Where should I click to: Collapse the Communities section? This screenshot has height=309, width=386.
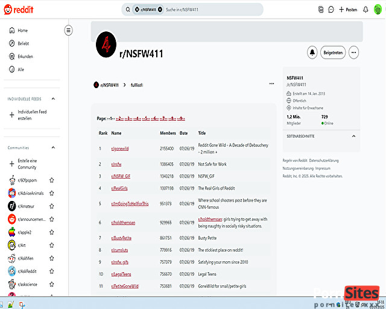click(x=53, y=148)
